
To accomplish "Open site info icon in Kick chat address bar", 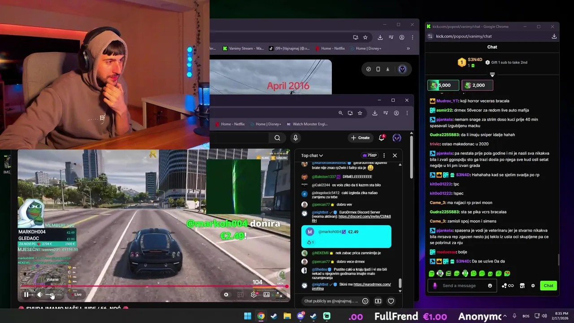I will [x=430, y=36].
